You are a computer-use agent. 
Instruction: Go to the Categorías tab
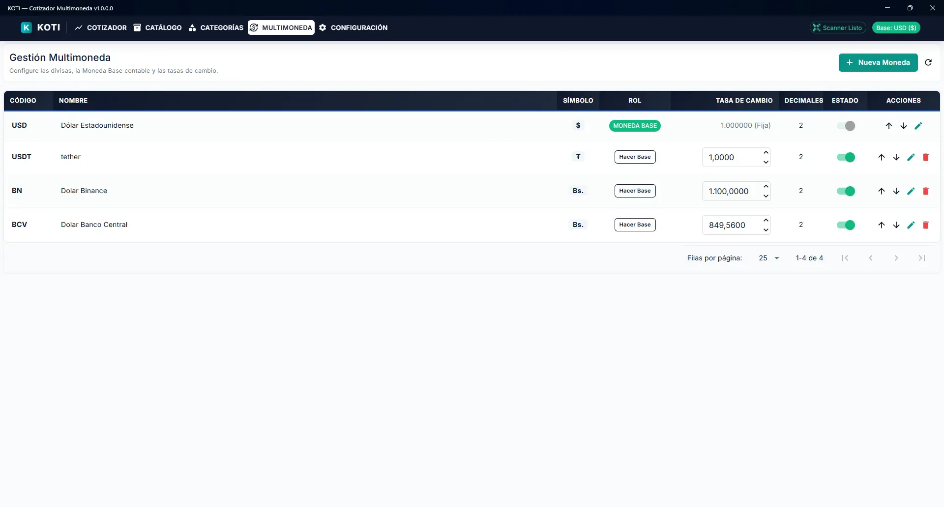pyautogui.click(x=216, y=28)
